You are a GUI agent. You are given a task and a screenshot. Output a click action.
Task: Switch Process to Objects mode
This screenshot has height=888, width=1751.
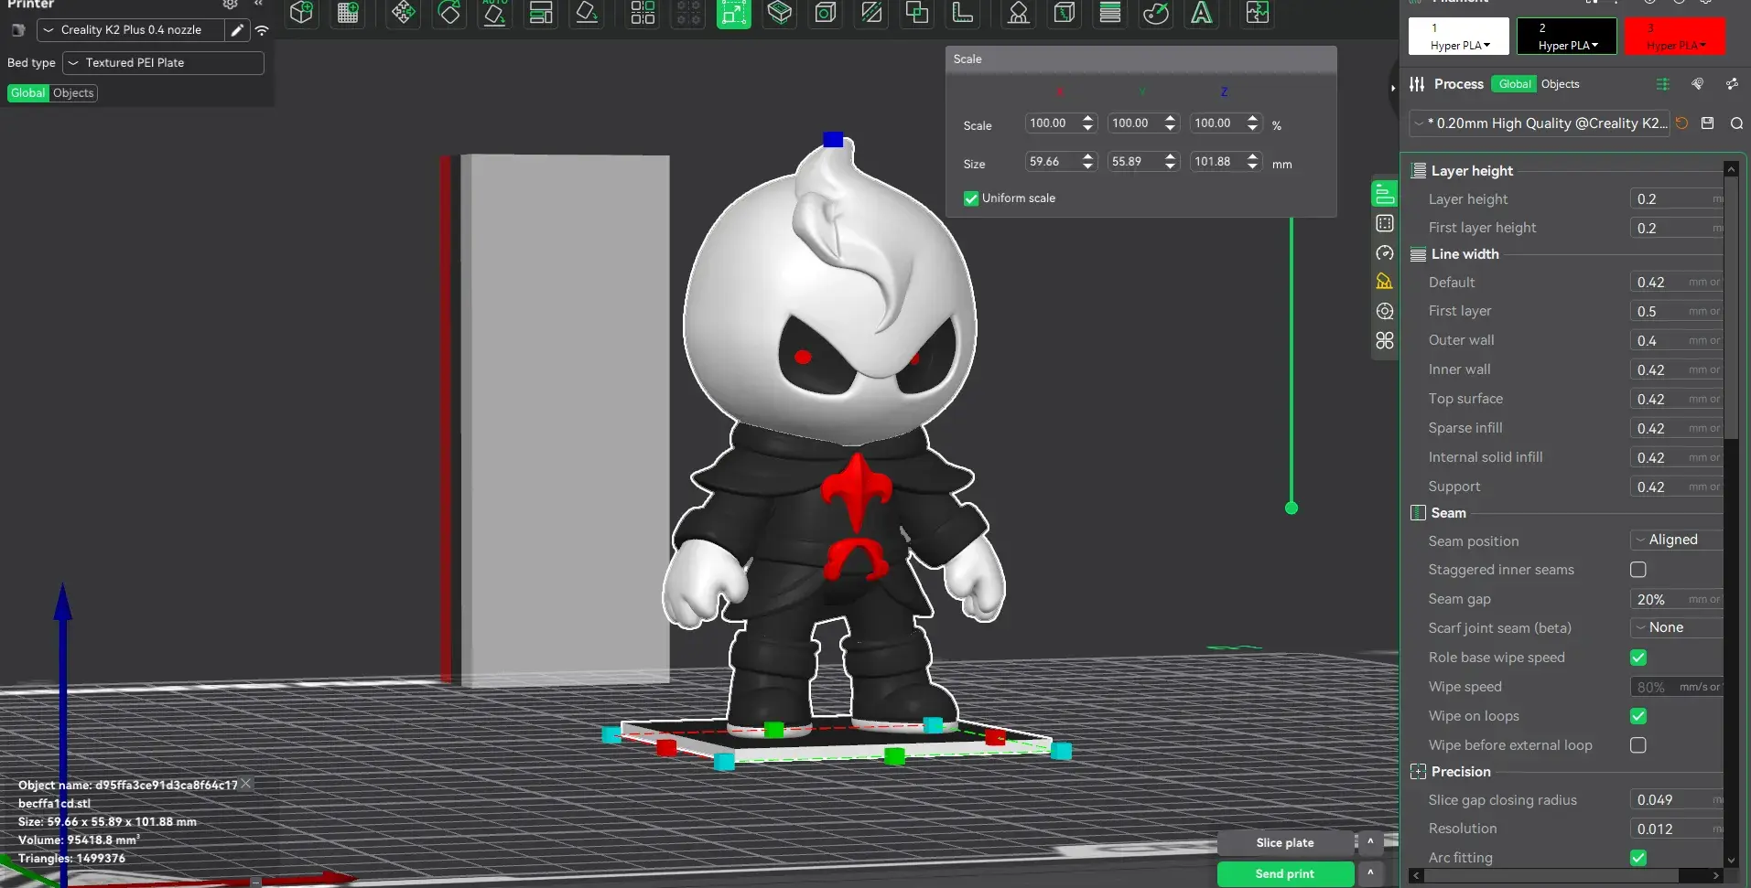[1560, 84]
